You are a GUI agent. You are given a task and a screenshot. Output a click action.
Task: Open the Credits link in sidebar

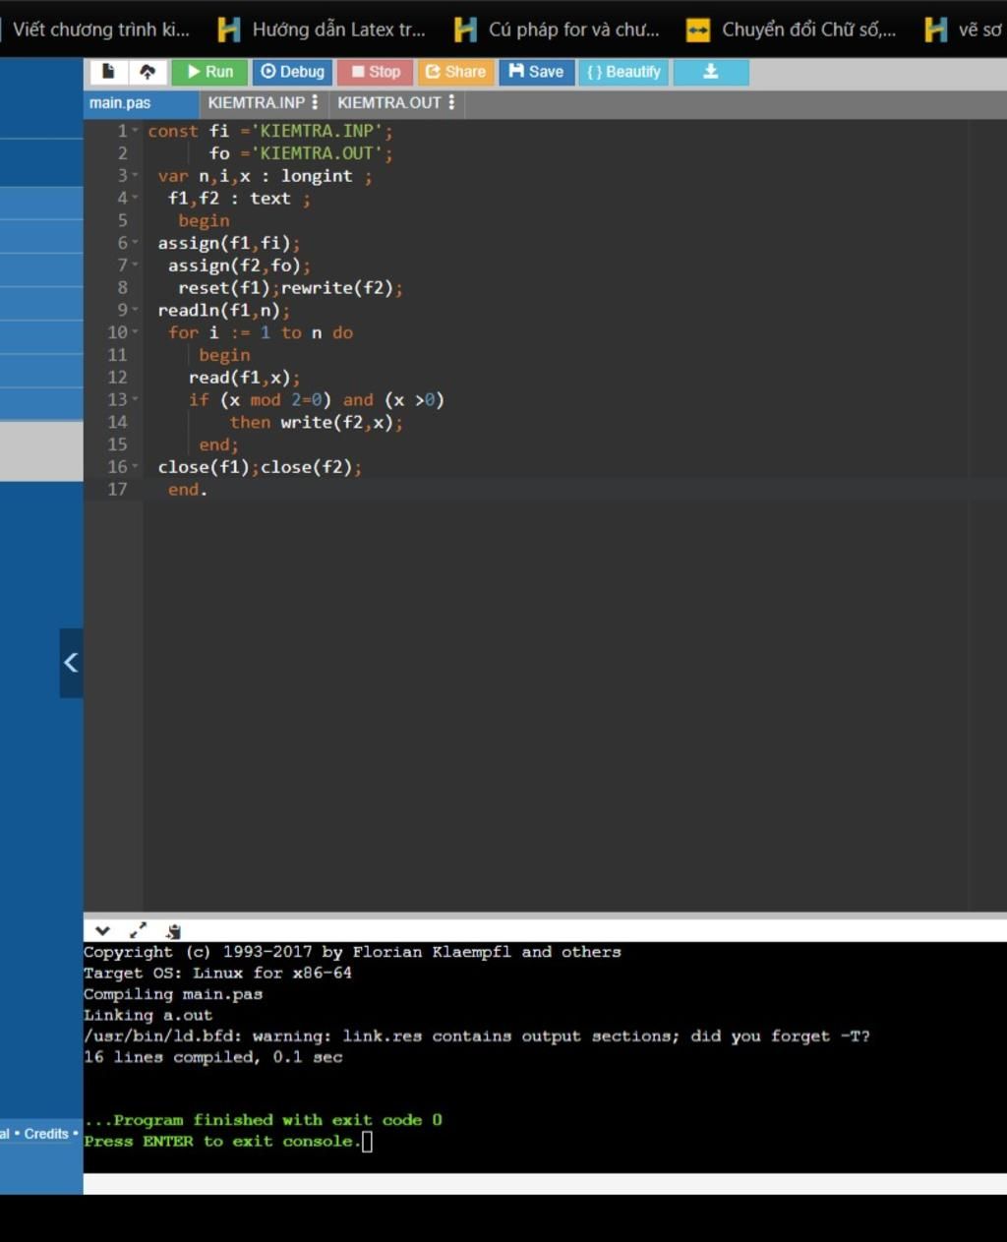coord(46,1134)
